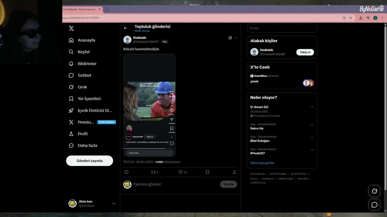Open Bilal Erdoğan trend options dots
The height and width of the screenshot is (217, 387).
[312, 137]
